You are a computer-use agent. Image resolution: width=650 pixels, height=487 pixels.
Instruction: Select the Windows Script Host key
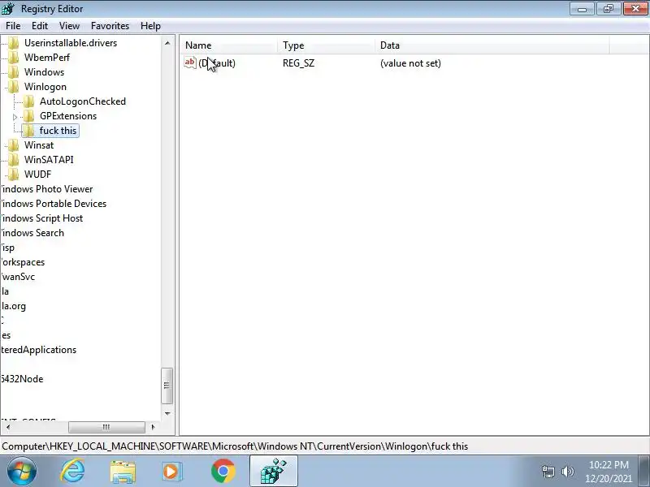(42, 218)
